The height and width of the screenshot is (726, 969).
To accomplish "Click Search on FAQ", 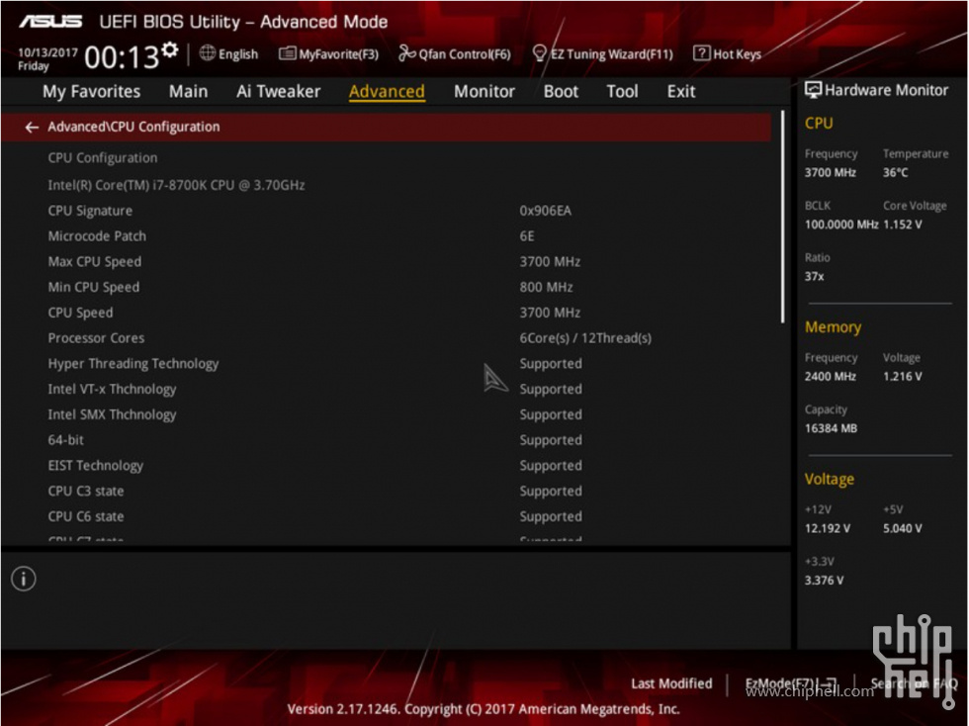I will (914, 683).
